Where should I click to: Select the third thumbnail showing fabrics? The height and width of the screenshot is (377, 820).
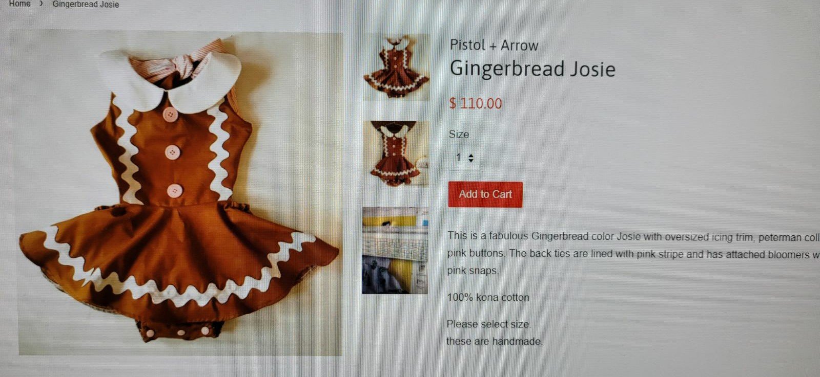(x=395, y=250)
